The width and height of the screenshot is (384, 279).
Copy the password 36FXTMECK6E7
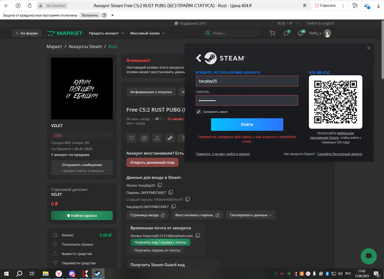tap(171, 192)
